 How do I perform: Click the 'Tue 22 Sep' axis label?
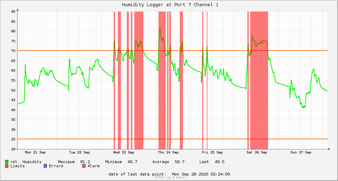click(x=79, y=152)
